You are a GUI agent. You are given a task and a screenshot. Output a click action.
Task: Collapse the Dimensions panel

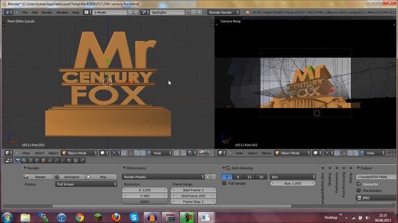pyautogui.click(x=124, y=168)
